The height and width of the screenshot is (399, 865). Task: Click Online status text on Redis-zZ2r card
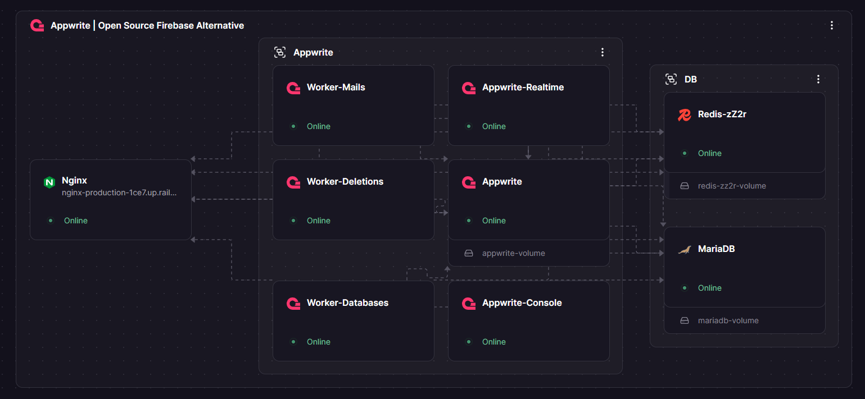[710, 153]
